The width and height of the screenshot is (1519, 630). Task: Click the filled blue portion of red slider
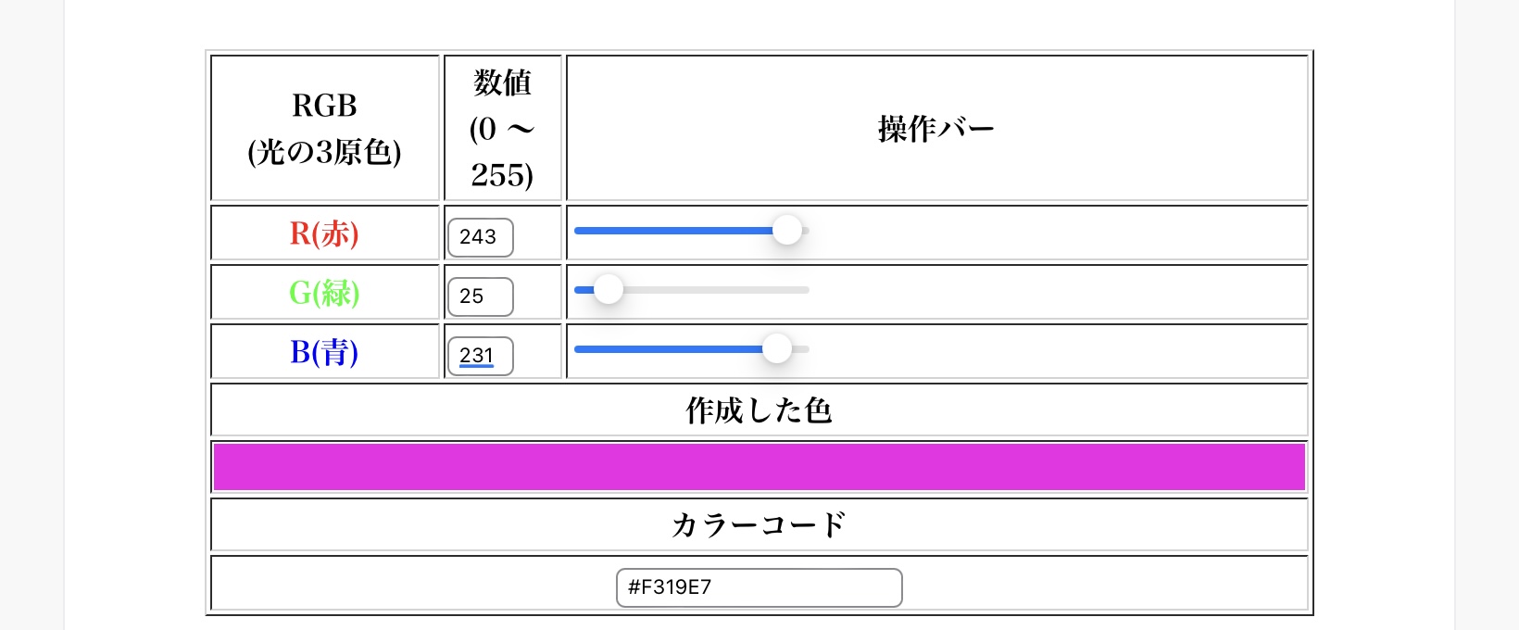coord(673,231)
